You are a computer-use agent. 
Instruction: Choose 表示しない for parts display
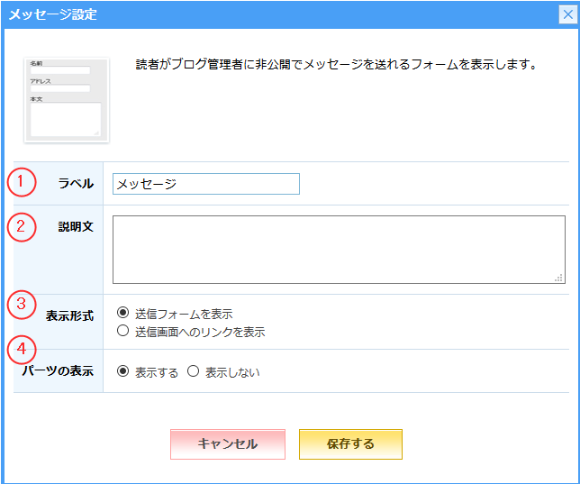(193, 371)
